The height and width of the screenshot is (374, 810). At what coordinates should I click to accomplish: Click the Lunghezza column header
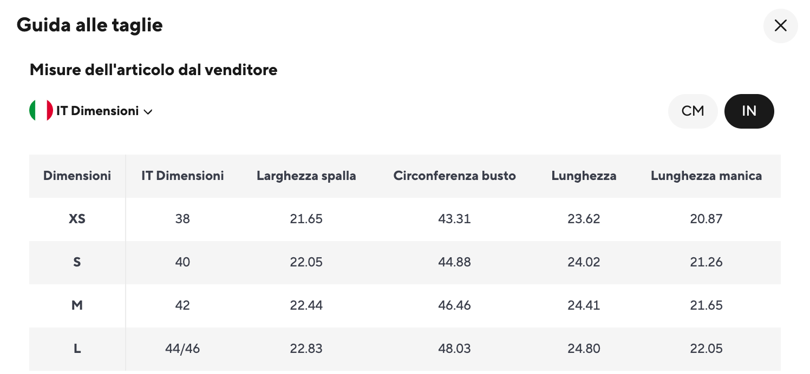coord(584,176)
